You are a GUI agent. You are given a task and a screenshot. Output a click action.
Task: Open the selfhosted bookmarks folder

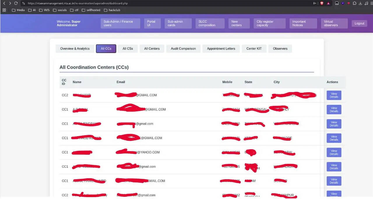click(x=91, y=10)
